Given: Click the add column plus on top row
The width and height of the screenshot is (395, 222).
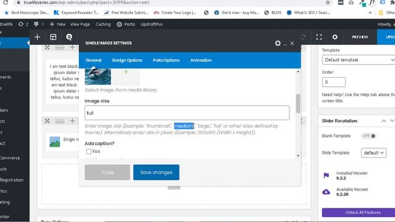Looking at the screenshot, I should tap(72, 47).
